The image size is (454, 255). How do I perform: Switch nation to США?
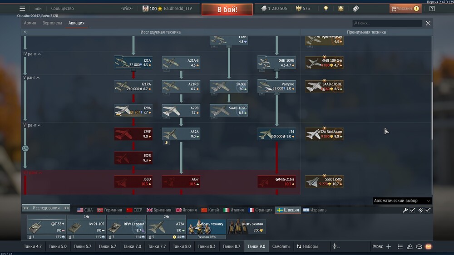pyautogui.click(x=85, y=210)
